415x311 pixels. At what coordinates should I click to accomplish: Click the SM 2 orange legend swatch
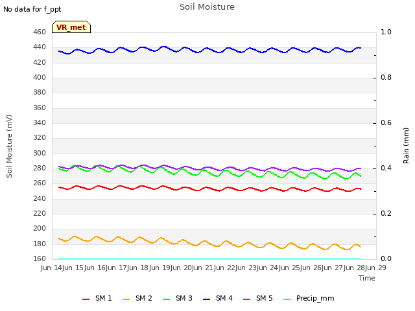point(126,299)
